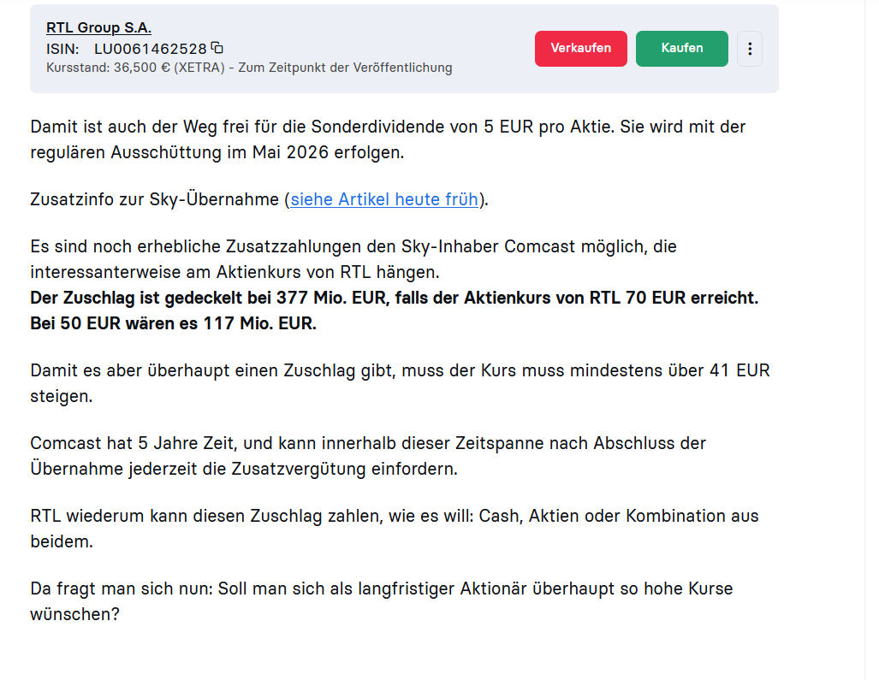The image size is (879, 680).
Task: Click the 'Da fragt man sich nun' question
Action: (x=381, y=601)
